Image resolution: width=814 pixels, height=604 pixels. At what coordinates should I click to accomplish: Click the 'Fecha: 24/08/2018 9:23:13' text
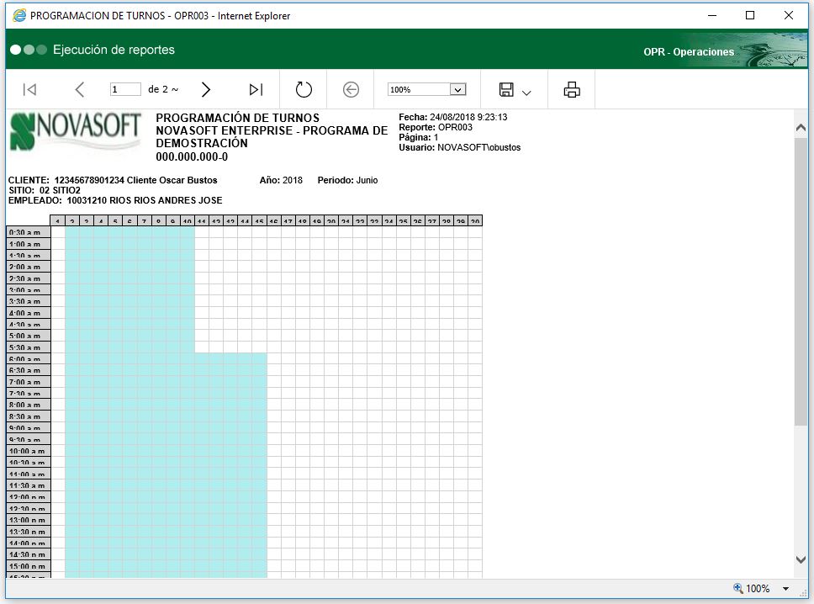tap(452, 117)
